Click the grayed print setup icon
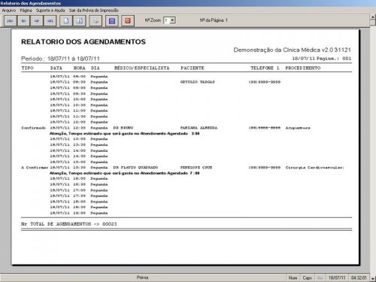Screen dimensions: 376x282 [x=96, y=21]
